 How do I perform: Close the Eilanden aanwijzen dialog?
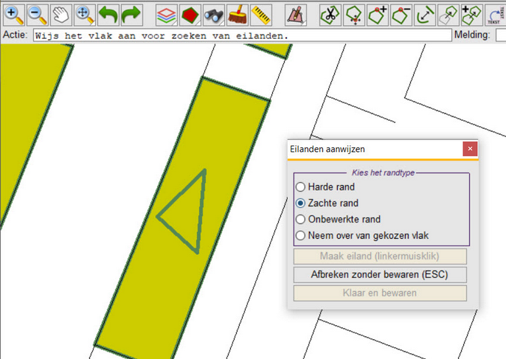tap(470, 149)
